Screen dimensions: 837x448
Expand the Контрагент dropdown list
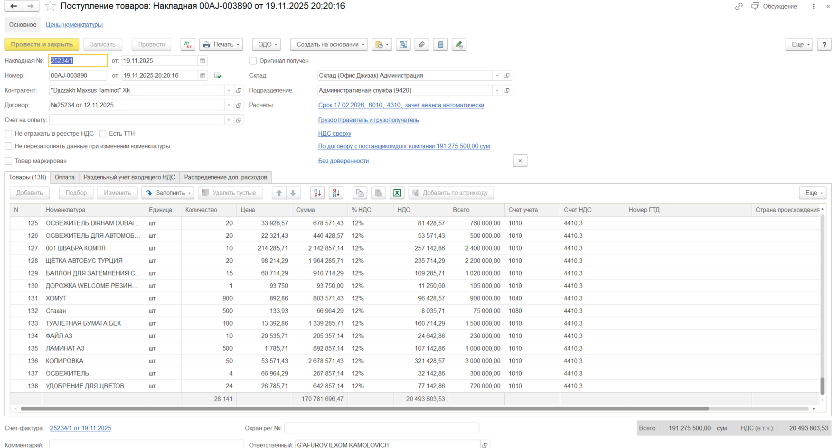tap(229, 90)
